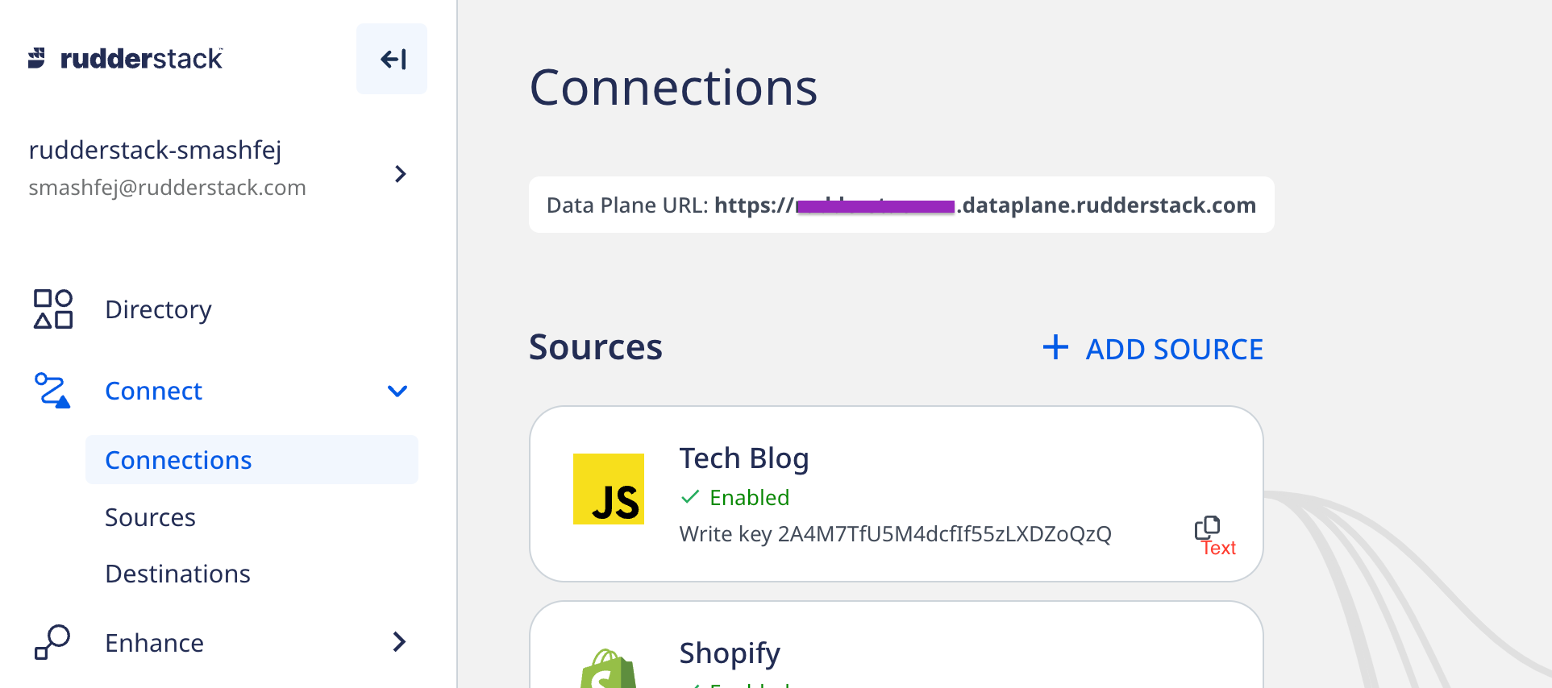Click the workspace name rudderstack-smashfej
Image resolution: width=1552 pixels, height=688 pixels.
pos(155,150)
